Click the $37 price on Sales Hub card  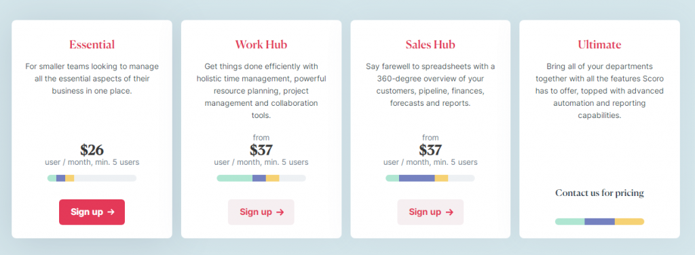click(x=430, y=150)
